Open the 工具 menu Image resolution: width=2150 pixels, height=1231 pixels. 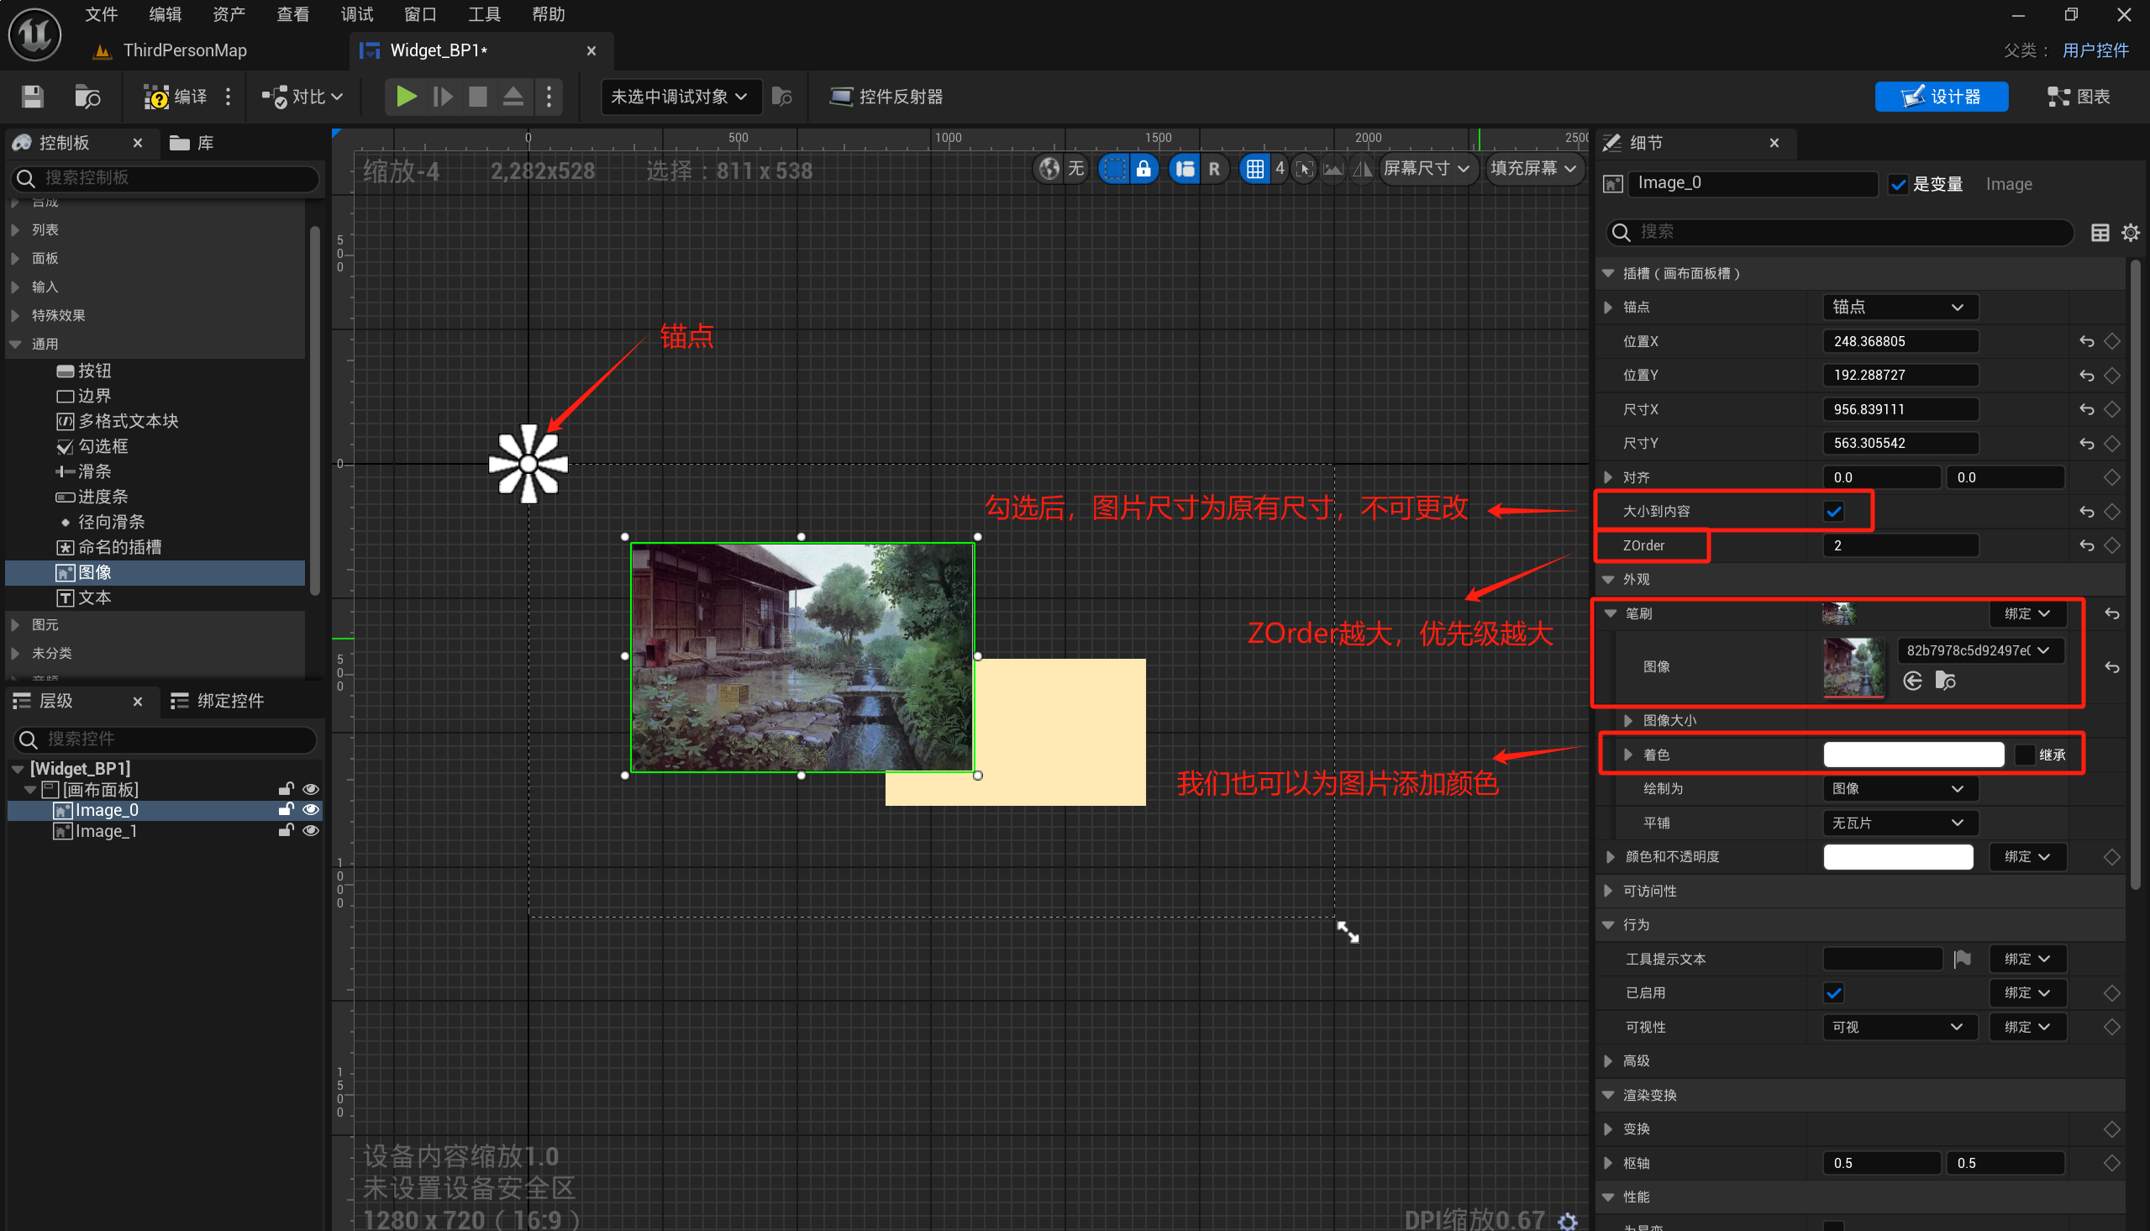pos(484,14)
